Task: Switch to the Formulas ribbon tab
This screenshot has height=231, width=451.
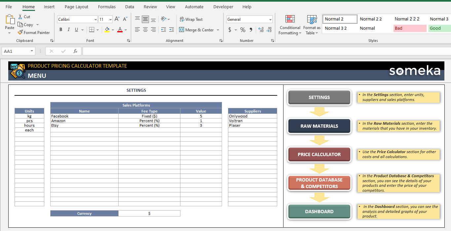Action: pos(107,7)
